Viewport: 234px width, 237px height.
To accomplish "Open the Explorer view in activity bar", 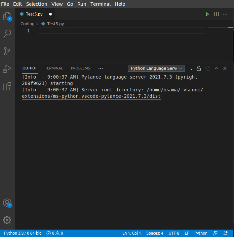I will pos(7,16).
